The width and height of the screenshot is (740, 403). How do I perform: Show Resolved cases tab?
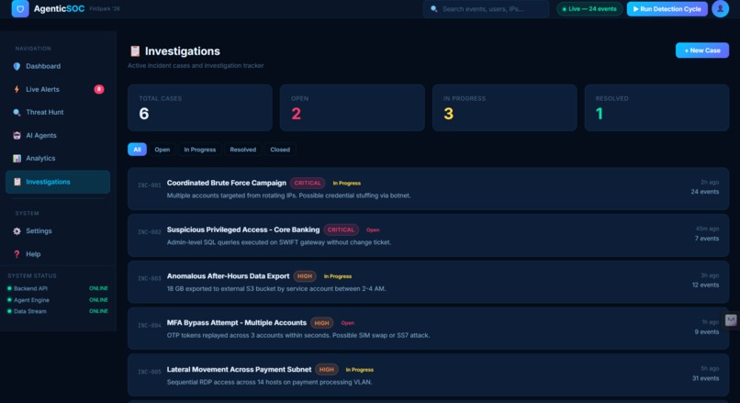[243, 150]
